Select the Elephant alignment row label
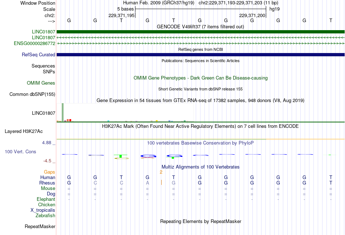Image resolution: width=345 pixels, height=235 pixels. point(46,199)
